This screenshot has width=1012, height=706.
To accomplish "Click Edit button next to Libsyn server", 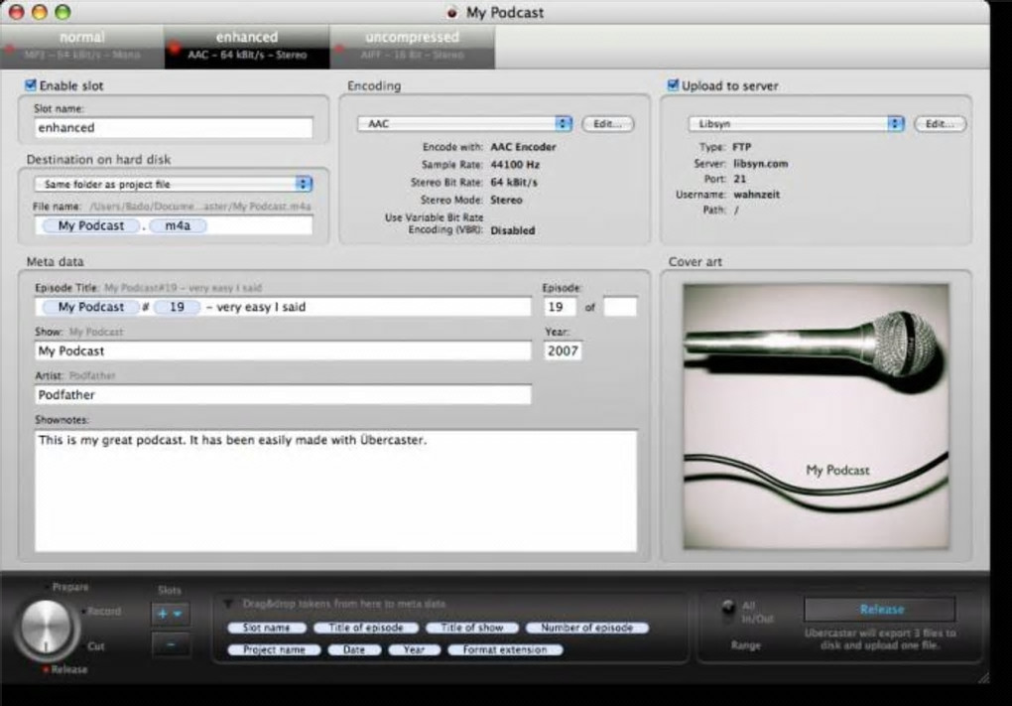I will (941, 123).
